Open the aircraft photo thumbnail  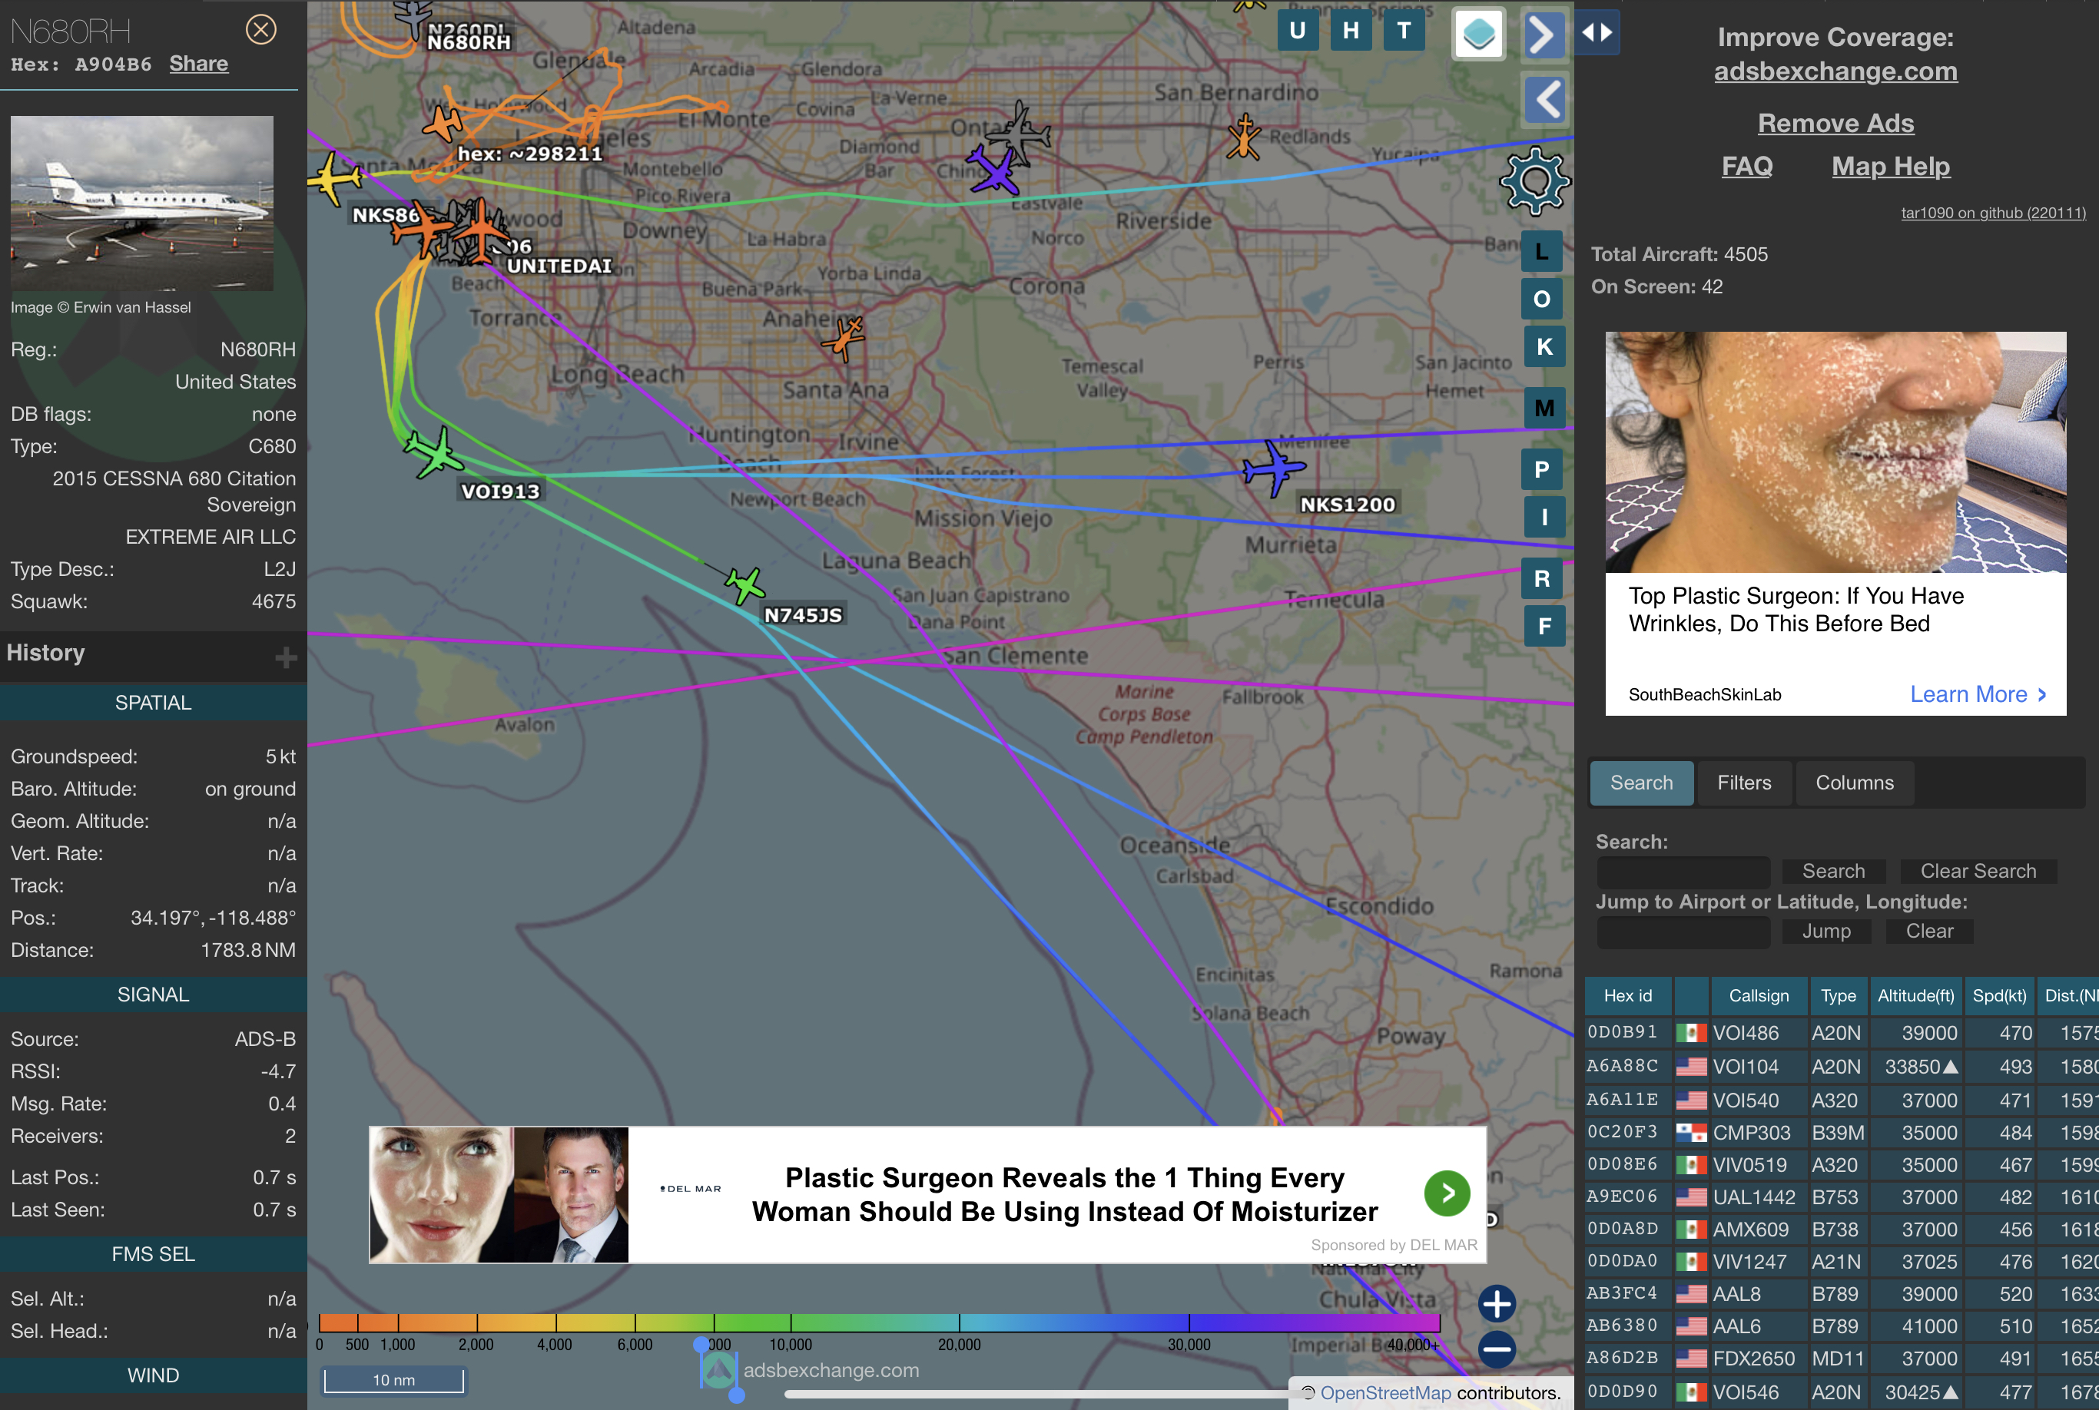(142, 204)
